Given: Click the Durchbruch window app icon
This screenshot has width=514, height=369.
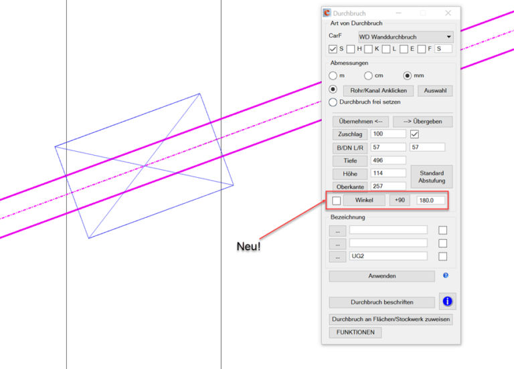Looking at the screenshot, I should coord(327,13).
